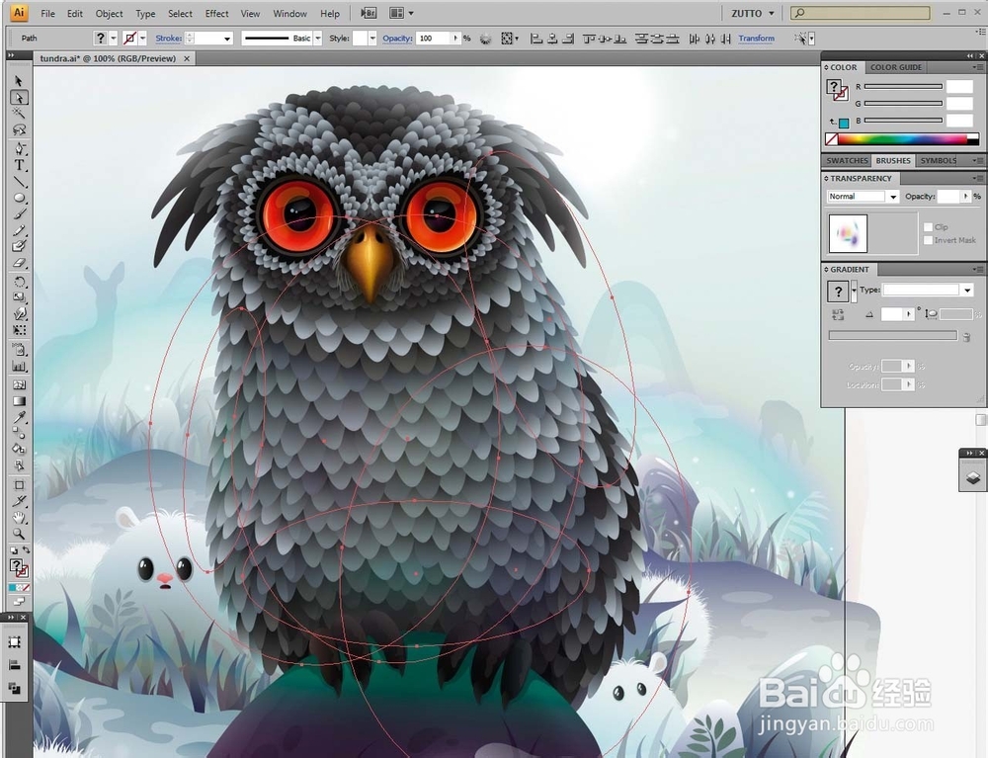Select the Eraser tool
The width and height of the screenshot is (988, 758).
[19, 263]
